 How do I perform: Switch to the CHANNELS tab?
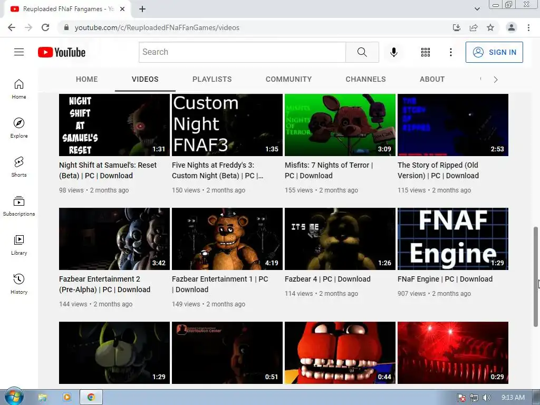pos(366,79)
